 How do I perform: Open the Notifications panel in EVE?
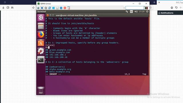tap(166, 13)
